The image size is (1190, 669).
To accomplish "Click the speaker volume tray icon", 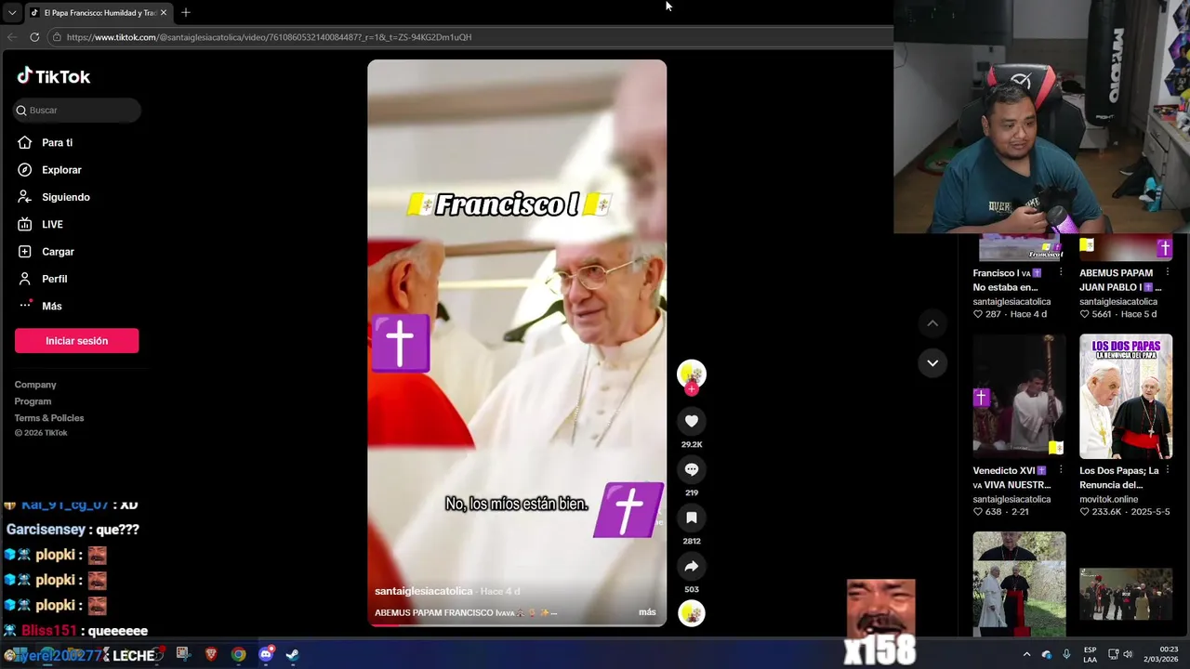I will click(x=1128, y=655).
